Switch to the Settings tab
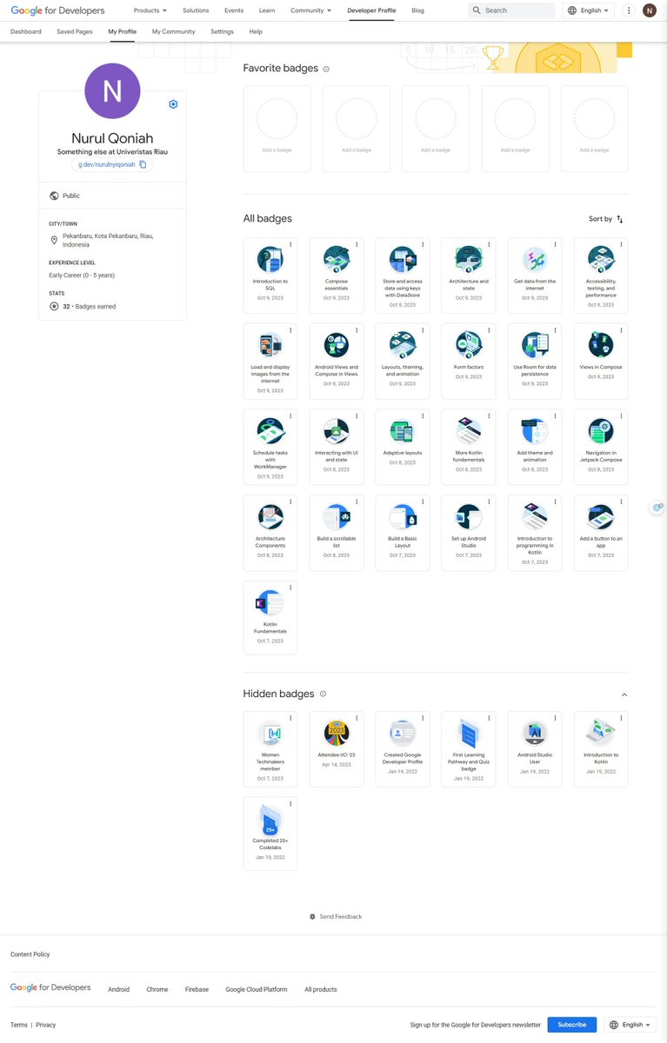 pyautogui.click(x=222, y=31)
